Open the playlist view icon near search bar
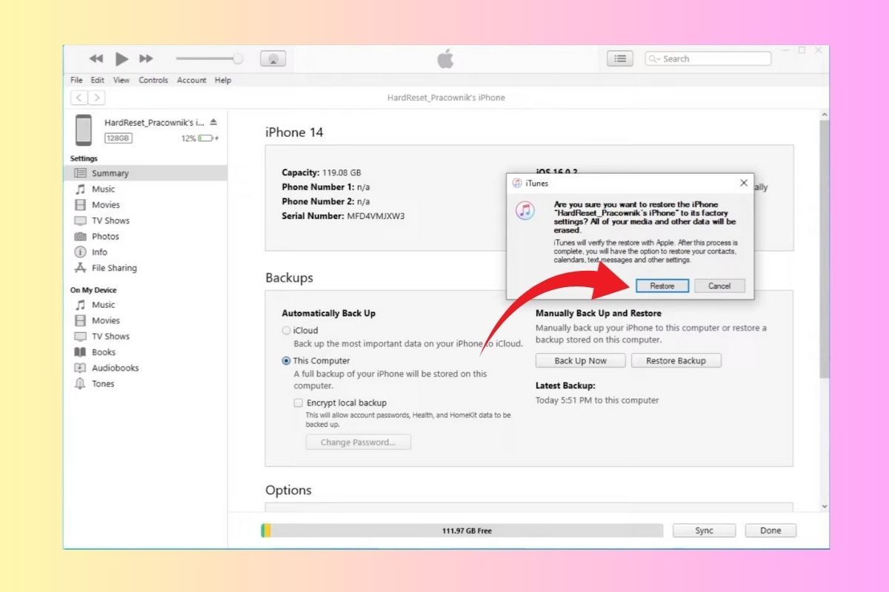This screenshot has height=592, width=889. point(620,58)
